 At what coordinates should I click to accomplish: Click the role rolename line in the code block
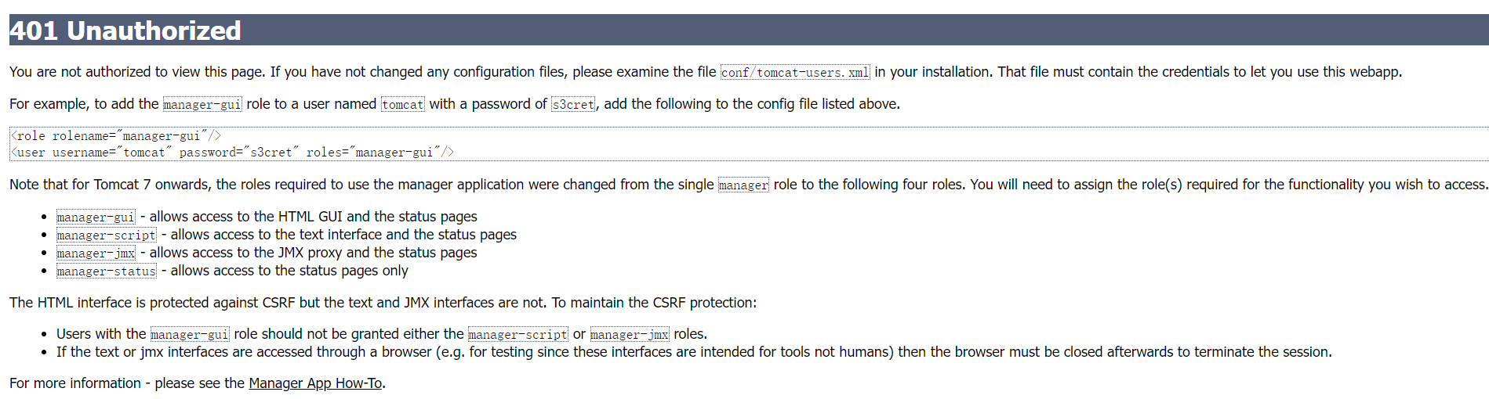tap(116, 136)
